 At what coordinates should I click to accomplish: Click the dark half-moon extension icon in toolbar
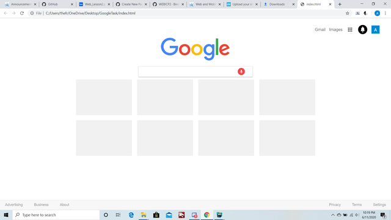(366, 13)
